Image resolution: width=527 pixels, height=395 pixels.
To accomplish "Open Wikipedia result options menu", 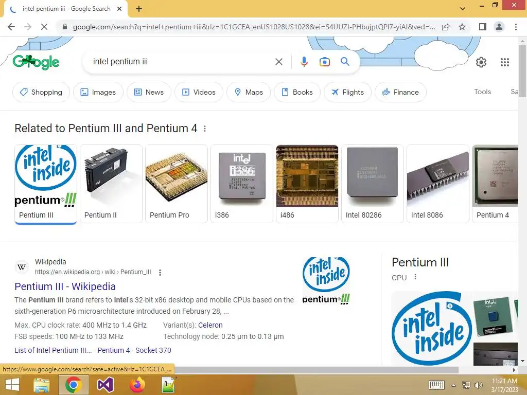I will (x=160, y=273).
